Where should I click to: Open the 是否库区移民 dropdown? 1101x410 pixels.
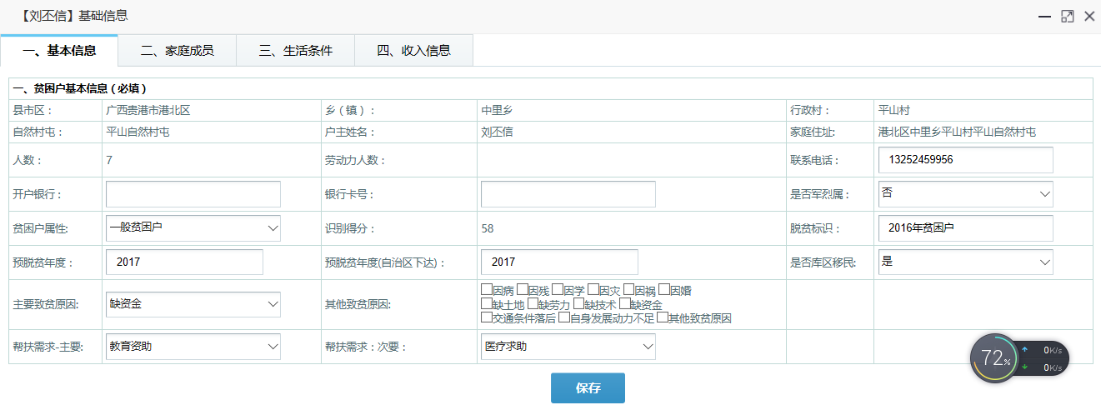point(965,262)
